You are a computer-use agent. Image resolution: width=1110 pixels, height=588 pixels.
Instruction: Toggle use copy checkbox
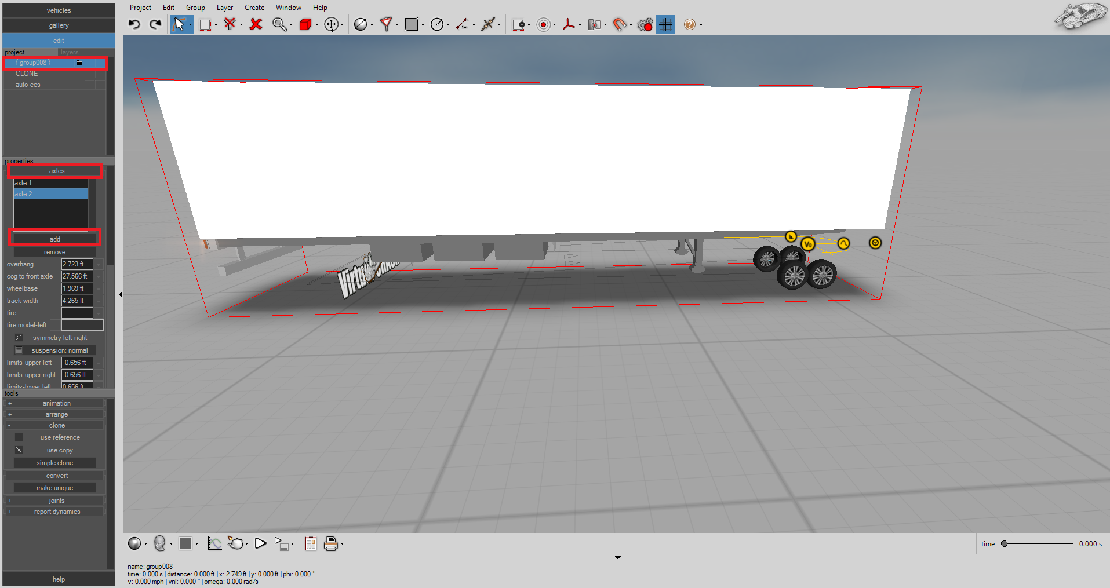(x=19, y=450)
